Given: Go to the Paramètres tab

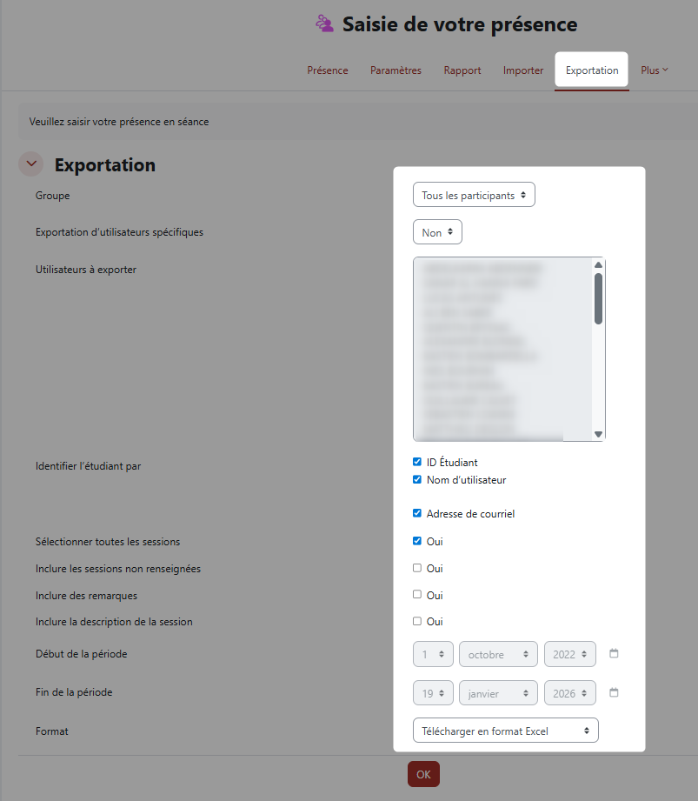Looking at the screenshot, I should click(x=396, y=70).
